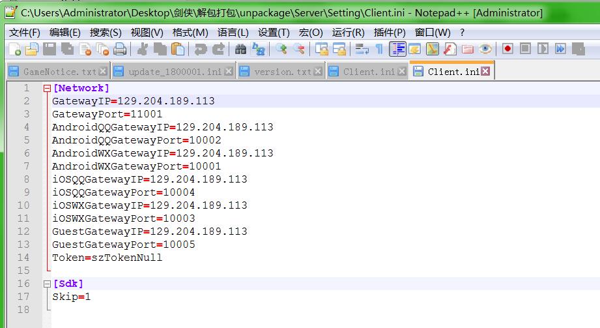Toggle word wrap in the toolbar
Screen dimensions: 600x328
[362, 49]
